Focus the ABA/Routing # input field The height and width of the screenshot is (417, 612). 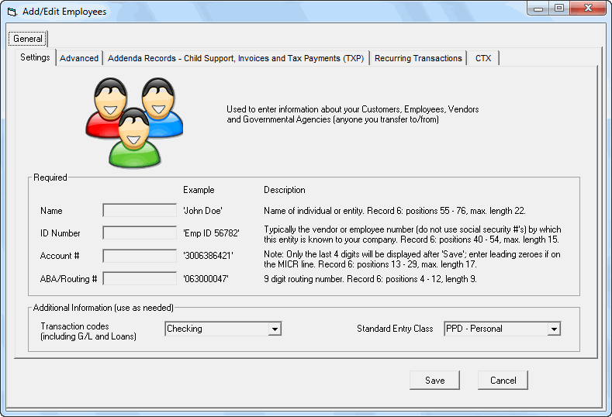click(140, 278)
